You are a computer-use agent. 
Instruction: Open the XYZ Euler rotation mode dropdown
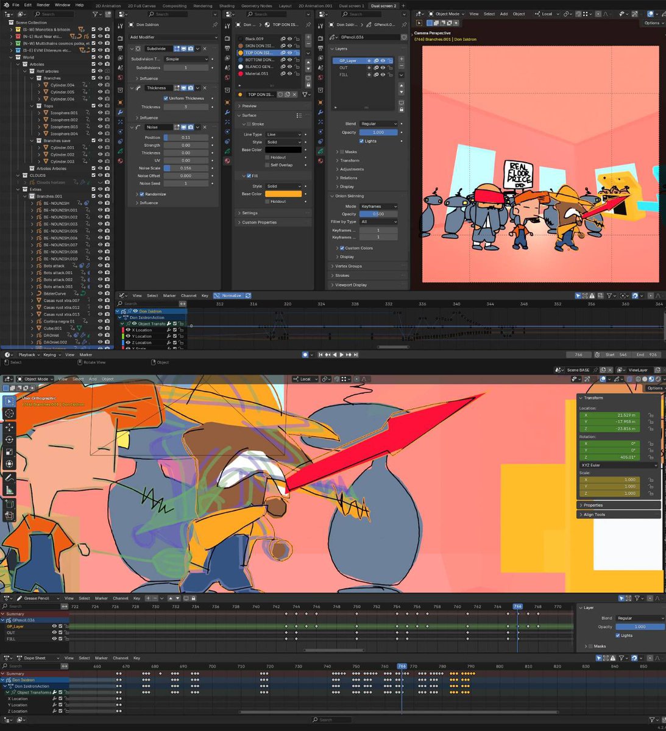pyautogui.click(x=619, y=465)
